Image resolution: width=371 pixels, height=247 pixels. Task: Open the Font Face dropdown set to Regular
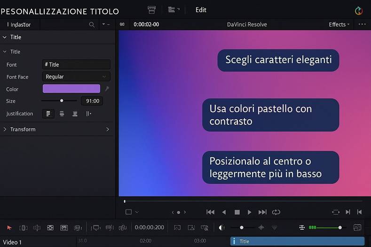click(x=76, y=77)
